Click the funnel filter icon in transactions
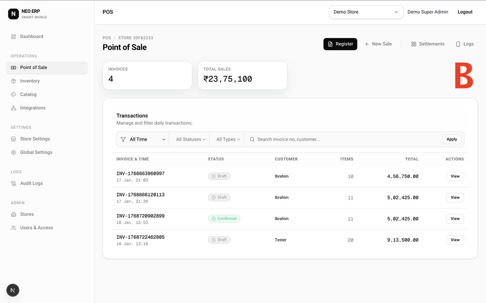Screen dimensions: 486x303 123,139
